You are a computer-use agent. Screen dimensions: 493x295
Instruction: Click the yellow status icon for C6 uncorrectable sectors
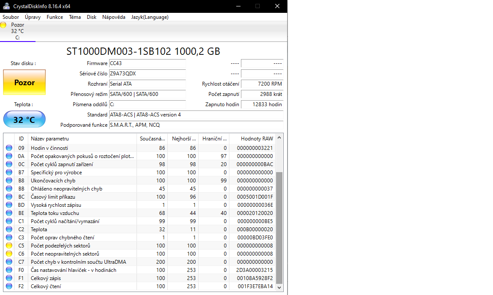coord(9,254)
